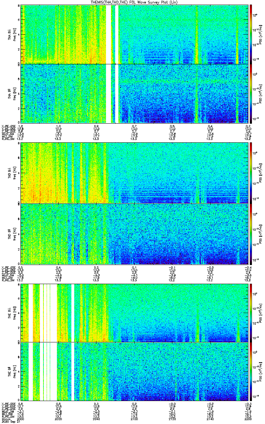Select the THE B-perpendicular spectrogram panel
The width and height of the screenshot is (265, 424).
click(x=134, y=313)
